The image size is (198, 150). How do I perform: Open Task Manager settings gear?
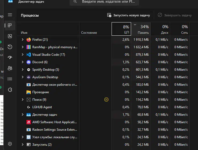tap(10, 144)
